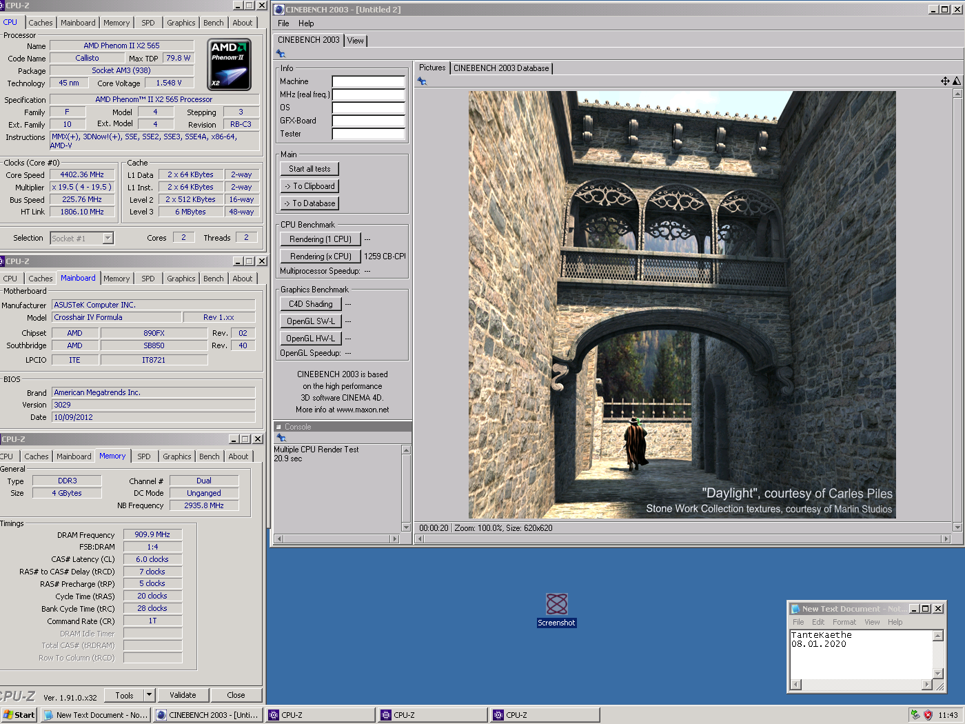Click the Notepad vertical scrollbar down arrow
Screen dimensions: 965x724
click(937, 674)
